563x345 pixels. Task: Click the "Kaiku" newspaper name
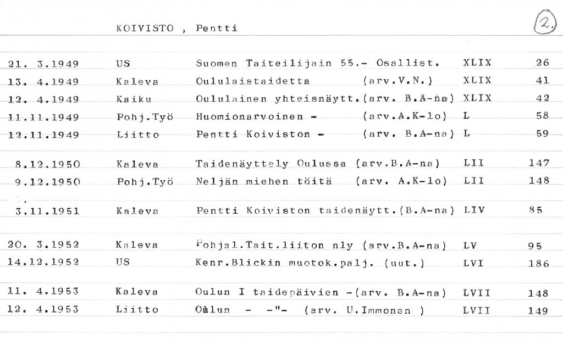[x=134, y=99]
